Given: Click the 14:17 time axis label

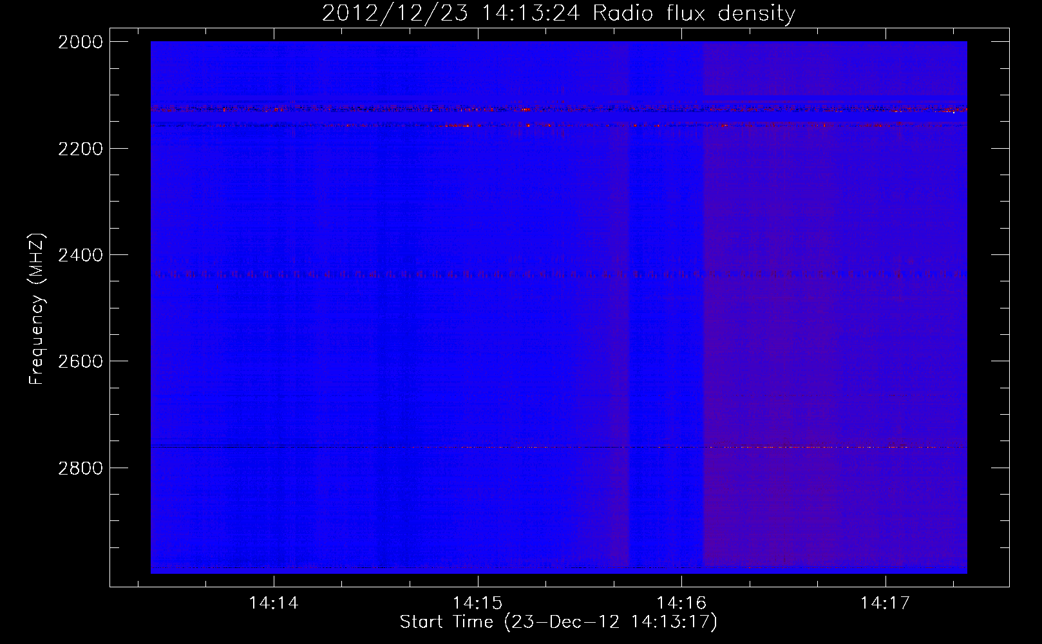Looking at the screenshot, I should tap(885, 603).
